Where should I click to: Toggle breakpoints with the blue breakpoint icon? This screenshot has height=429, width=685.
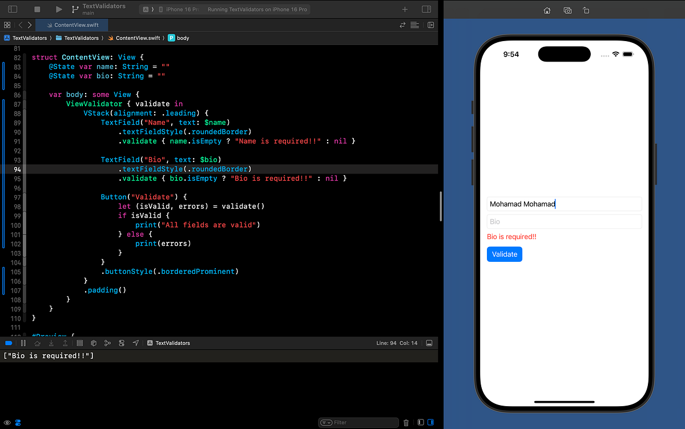click(8, 343)
